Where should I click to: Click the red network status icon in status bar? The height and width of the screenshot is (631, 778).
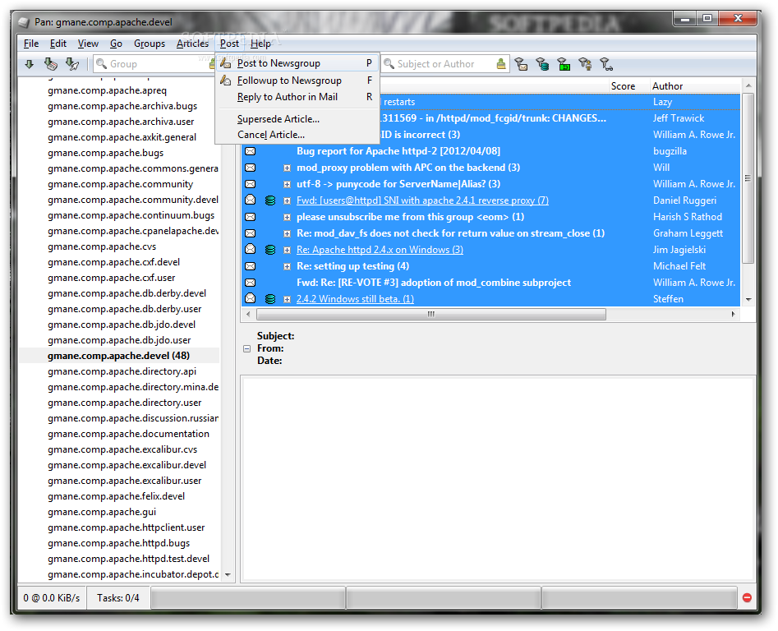coord(747,598)
